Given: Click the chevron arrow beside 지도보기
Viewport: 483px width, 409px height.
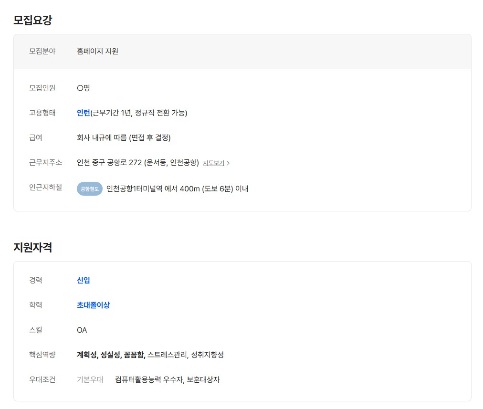Looking at the screenshot, I should pos(228,163).
